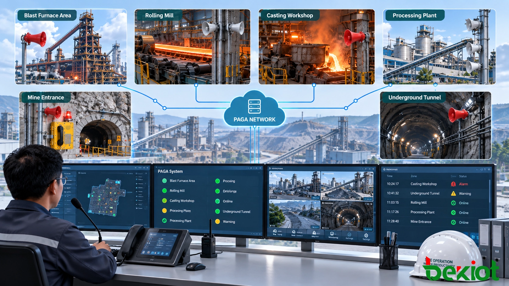This screenshot has height=286, width=509.
Task: Click first icon in camera monitor bottom toolbar
Action: tap(275, 231)
